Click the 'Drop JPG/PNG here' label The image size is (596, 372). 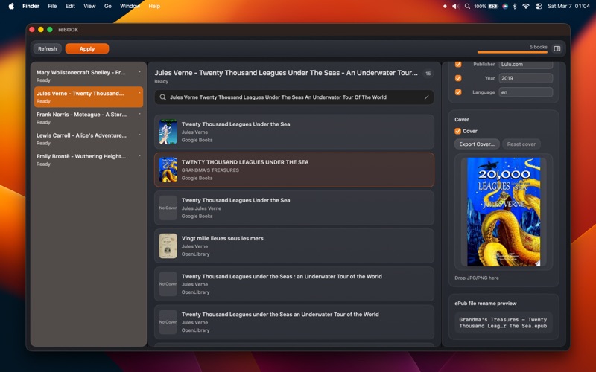tap(477, 278)
